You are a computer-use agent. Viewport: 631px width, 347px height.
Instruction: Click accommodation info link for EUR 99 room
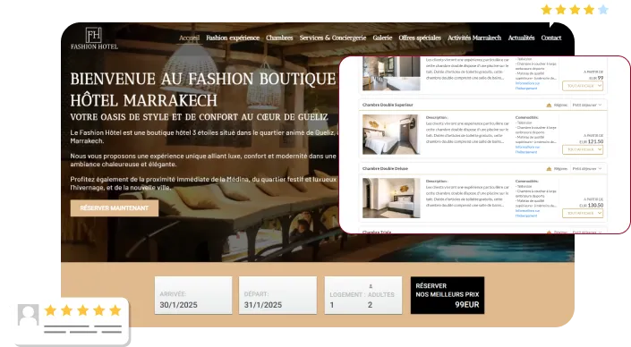click(x=527, y=86)
